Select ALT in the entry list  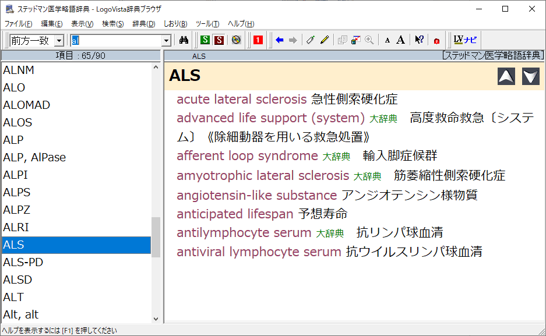coord(76,297)
